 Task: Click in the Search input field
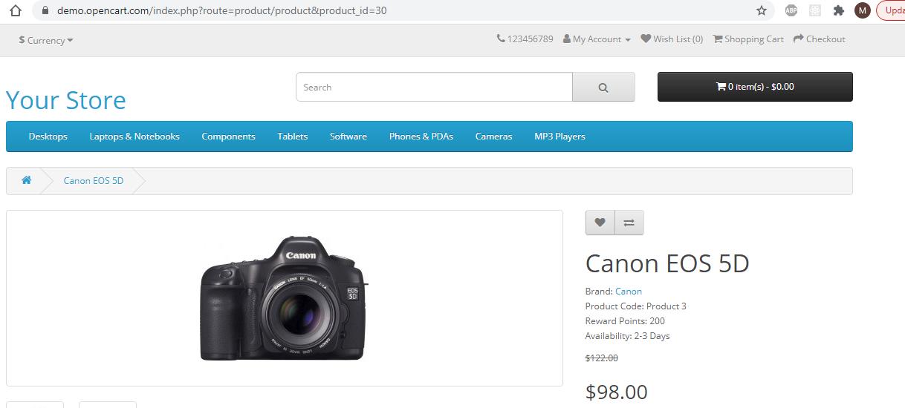(x=434, y=87)
